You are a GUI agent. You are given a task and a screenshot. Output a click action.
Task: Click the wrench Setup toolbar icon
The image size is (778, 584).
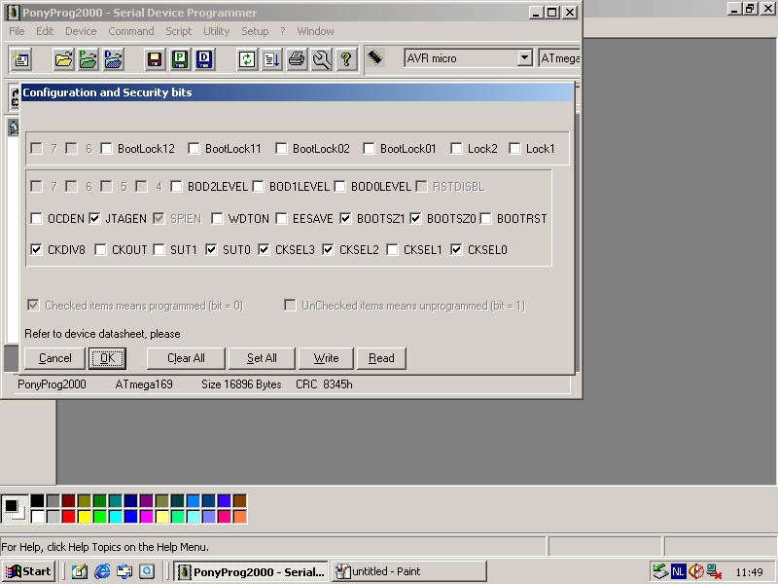point(322,59)
